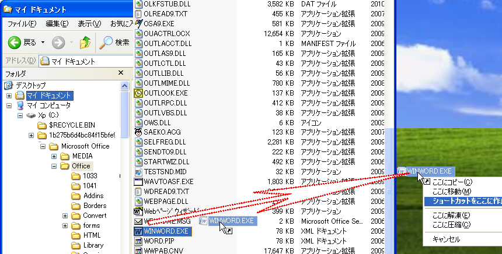Expand the マイ ドキュメント tree node

9,96
